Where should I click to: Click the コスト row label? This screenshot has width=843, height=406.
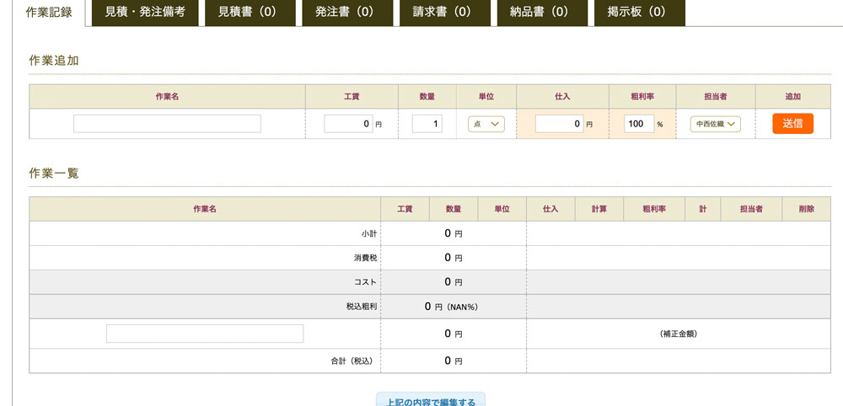point(366,282)
